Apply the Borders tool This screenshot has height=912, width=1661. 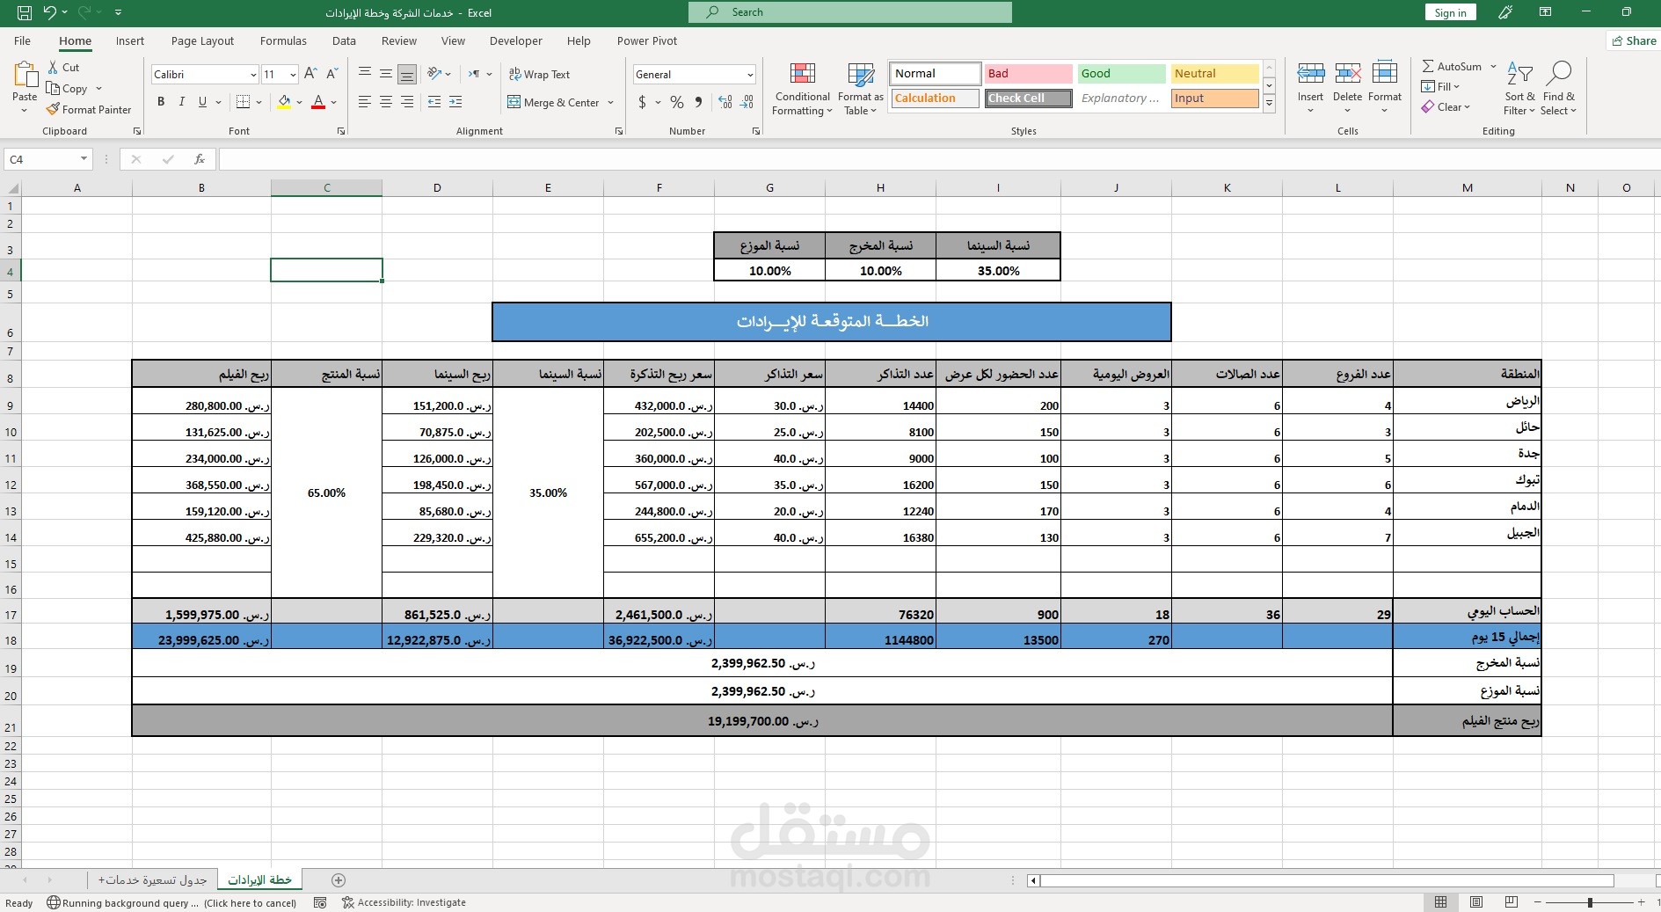244,102
